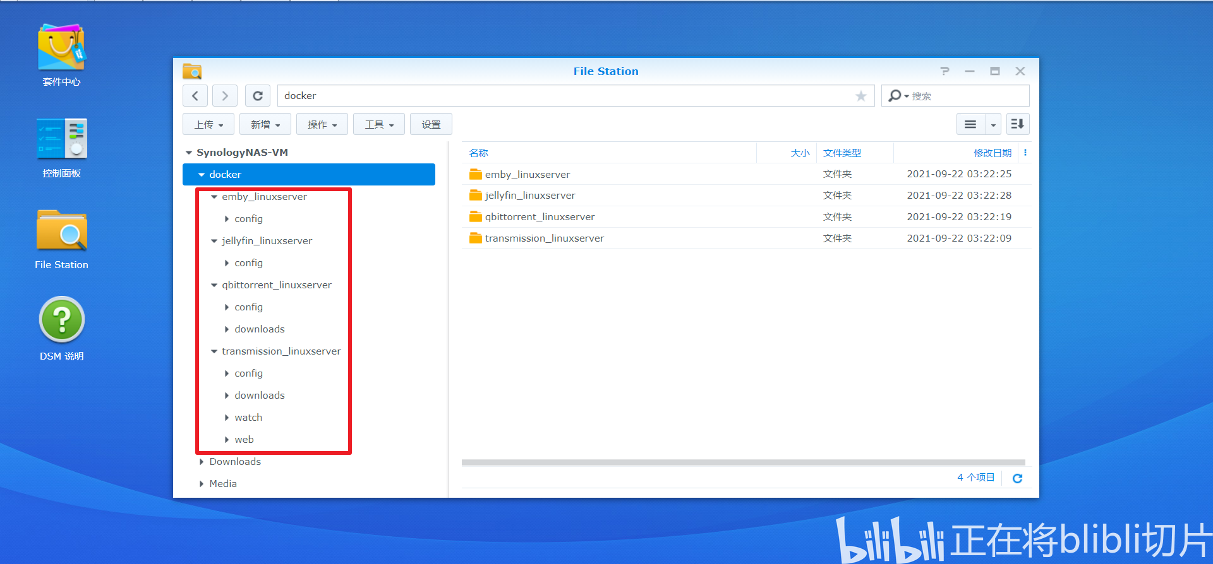Viewport: 1213px width, 564px height.
Task: Sort files by 大小 size column
Action: tap(800, 153)
